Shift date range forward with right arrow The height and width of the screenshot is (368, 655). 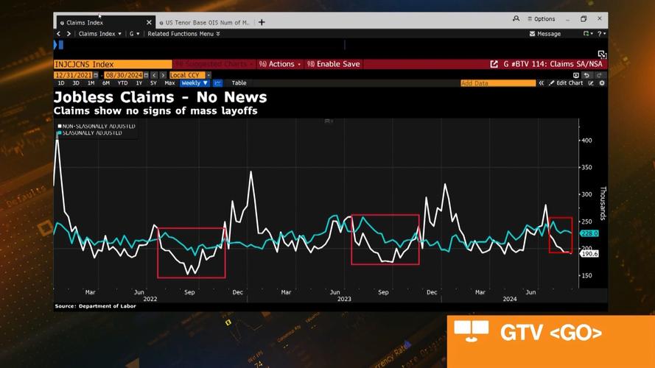(x=163, y=75)
